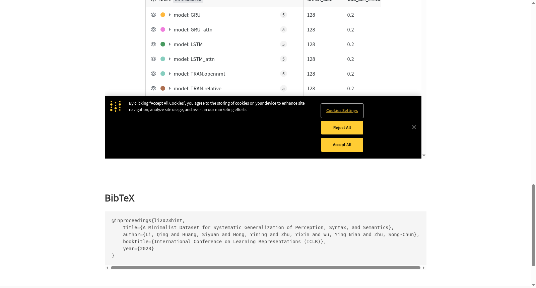Expand the model: GRU_attn group
Image resolution: width=536 pixels, height=288 pixels.
170,29
